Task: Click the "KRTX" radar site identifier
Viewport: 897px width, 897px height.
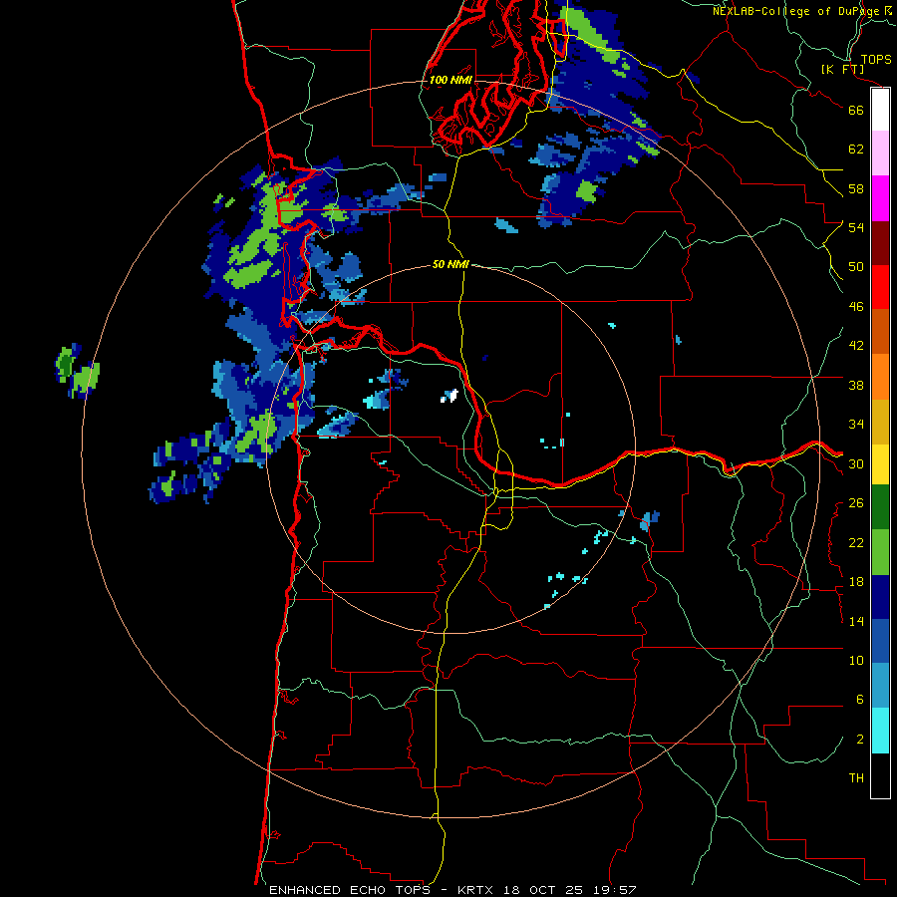Action: coord(474,890)
